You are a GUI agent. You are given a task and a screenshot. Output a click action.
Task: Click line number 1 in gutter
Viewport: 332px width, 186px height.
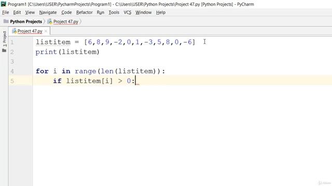[12, 42]
